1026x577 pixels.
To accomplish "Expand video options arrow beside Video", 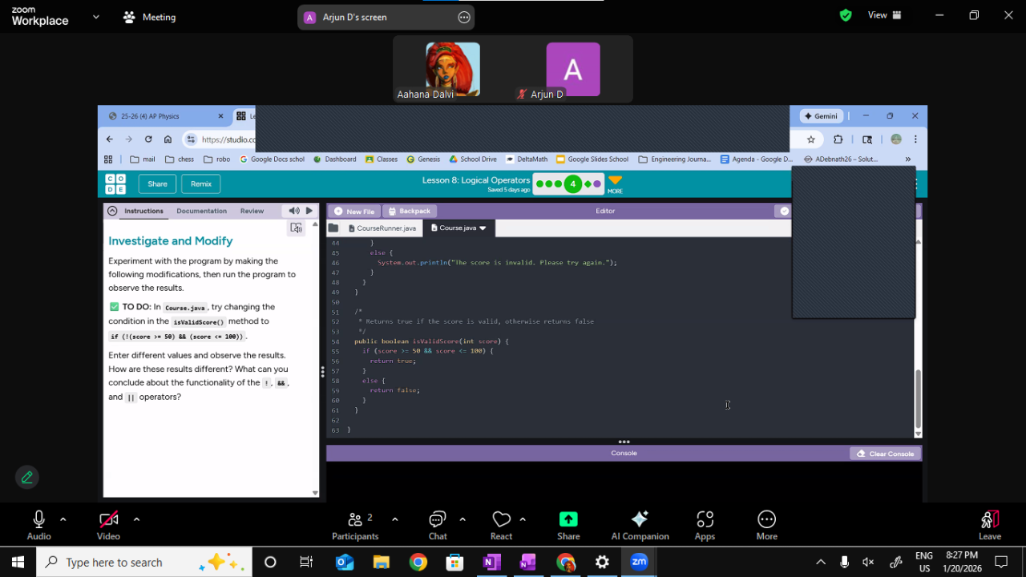I will click(136, 519).
